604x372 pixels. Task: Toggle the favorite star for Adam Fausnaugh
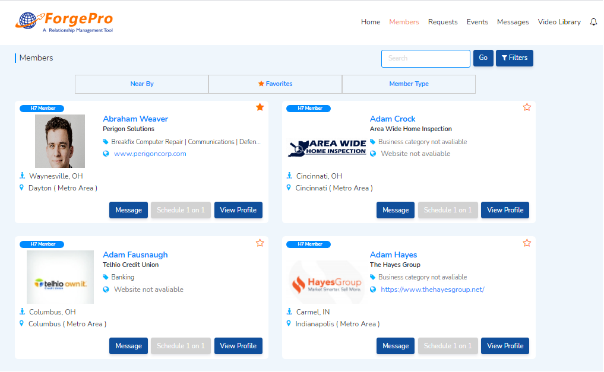click(260, 243)
